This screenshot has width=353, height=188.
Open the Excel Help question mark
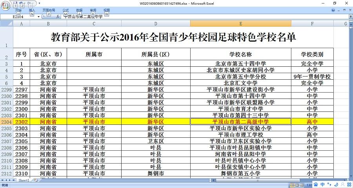tap(333, 10)
